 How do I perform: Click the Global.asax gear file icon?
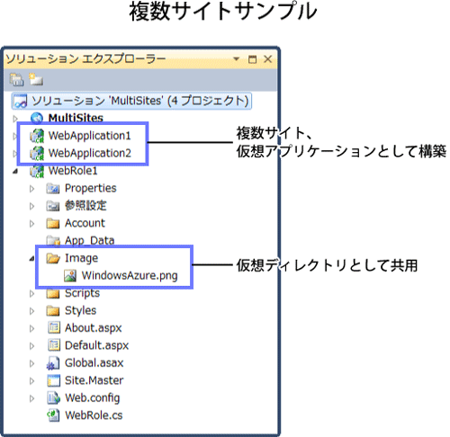[x=53, y=363]
